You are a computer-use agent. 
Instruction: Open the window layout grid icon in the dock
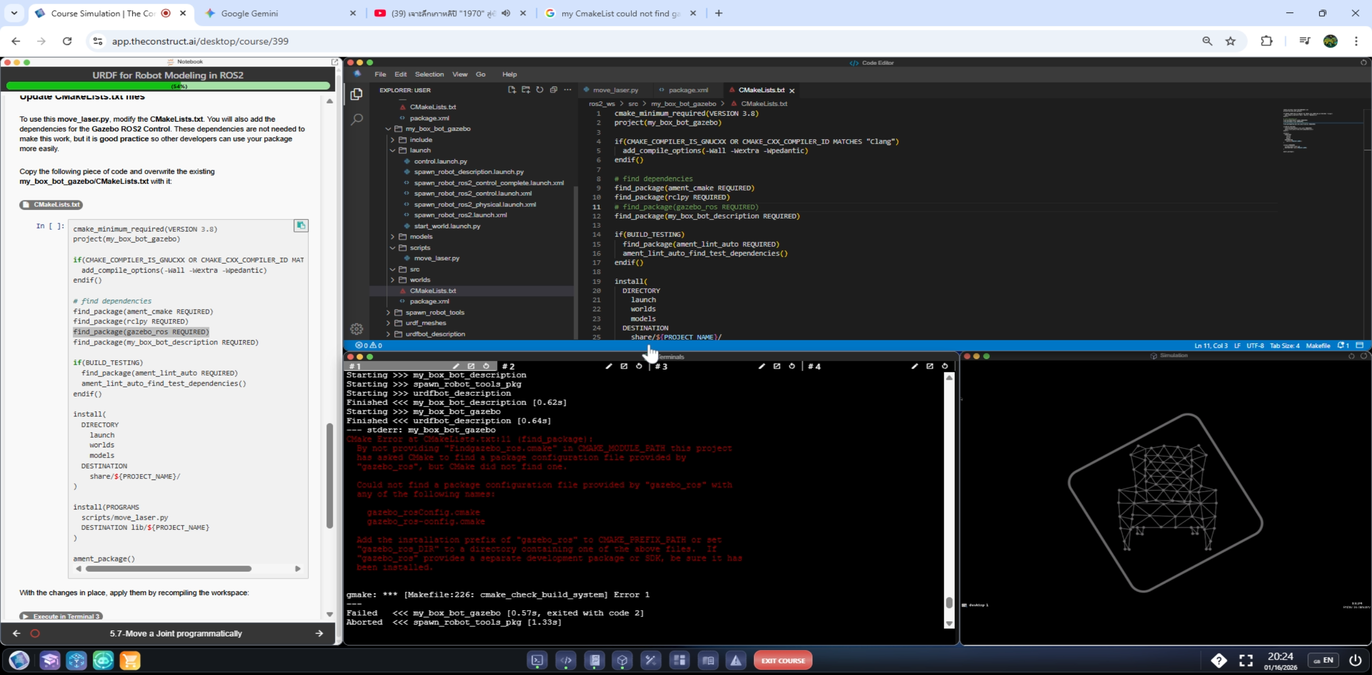click(680, 661)
